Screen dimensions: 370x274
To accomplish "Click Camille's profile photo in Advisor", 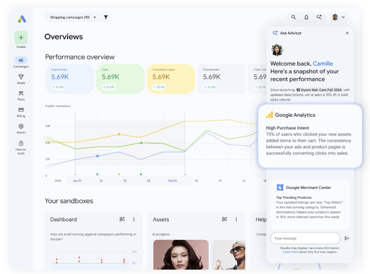I will [x=277, y=50].
